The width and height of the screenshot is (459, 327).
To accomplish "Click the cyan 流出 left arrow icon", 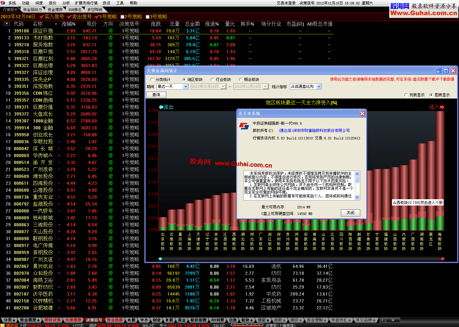I will (x=161, y=107).
